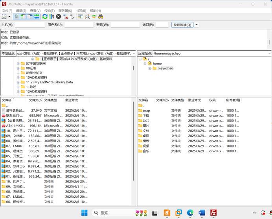Image resolution: width=272 pixels, height=219 pixels.
Task: Expand the remote mayachao folder node
Action: click(150, 68)
